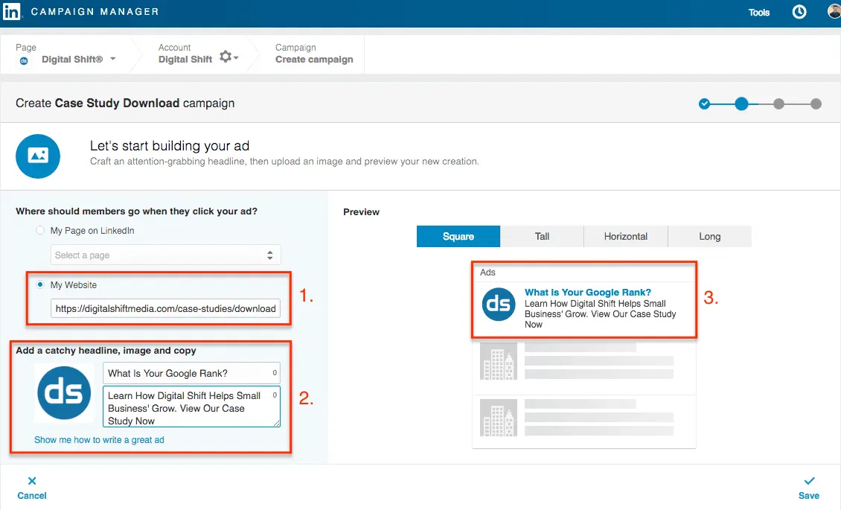Click the headline input reading What Is Your Google Rank?
Viewport: 841px width, 510px height.
[x=191, y=373]
